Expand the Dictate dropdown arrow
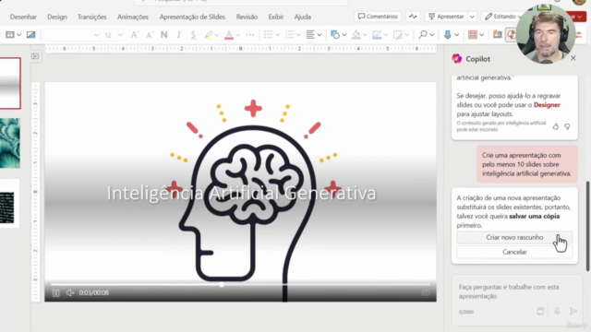591x332 pixels. point(457,35)
